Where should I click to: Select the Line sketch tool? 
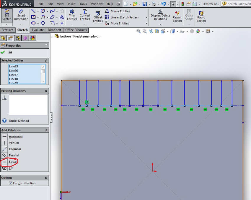coord(33,11)
